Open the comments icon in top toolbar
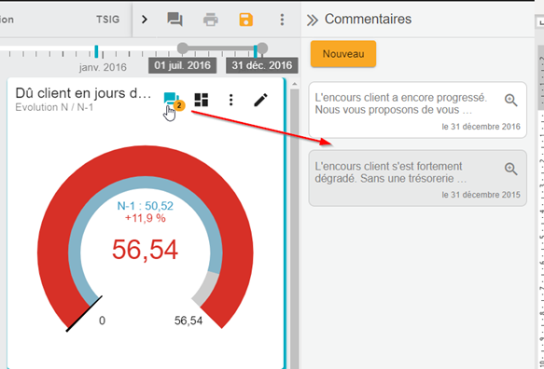 point(174,20)
